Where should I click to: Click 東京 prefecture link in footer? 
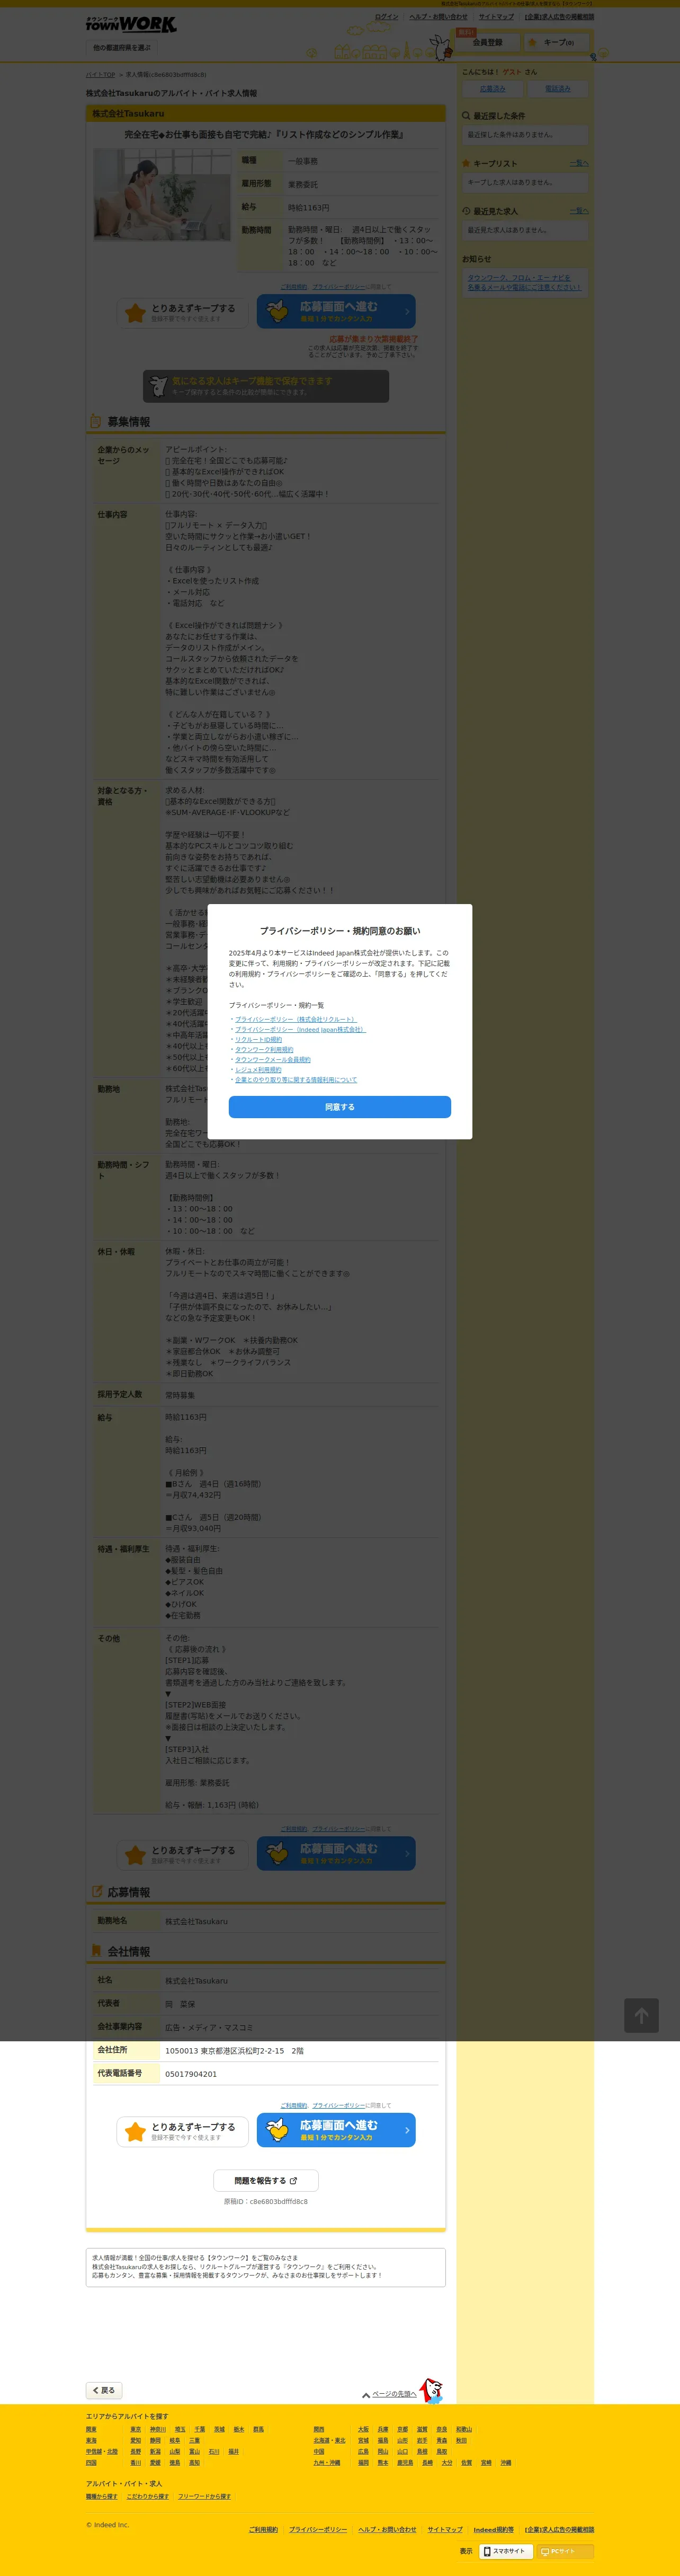tap(136, 2429)
